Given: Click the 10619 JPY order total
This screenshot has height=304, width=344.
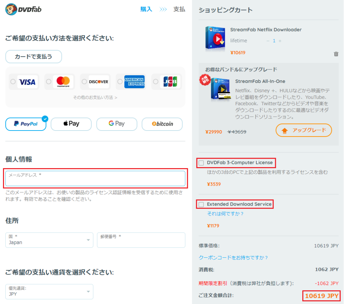Looking at the screenshot, I should click(x=321, y=296).
